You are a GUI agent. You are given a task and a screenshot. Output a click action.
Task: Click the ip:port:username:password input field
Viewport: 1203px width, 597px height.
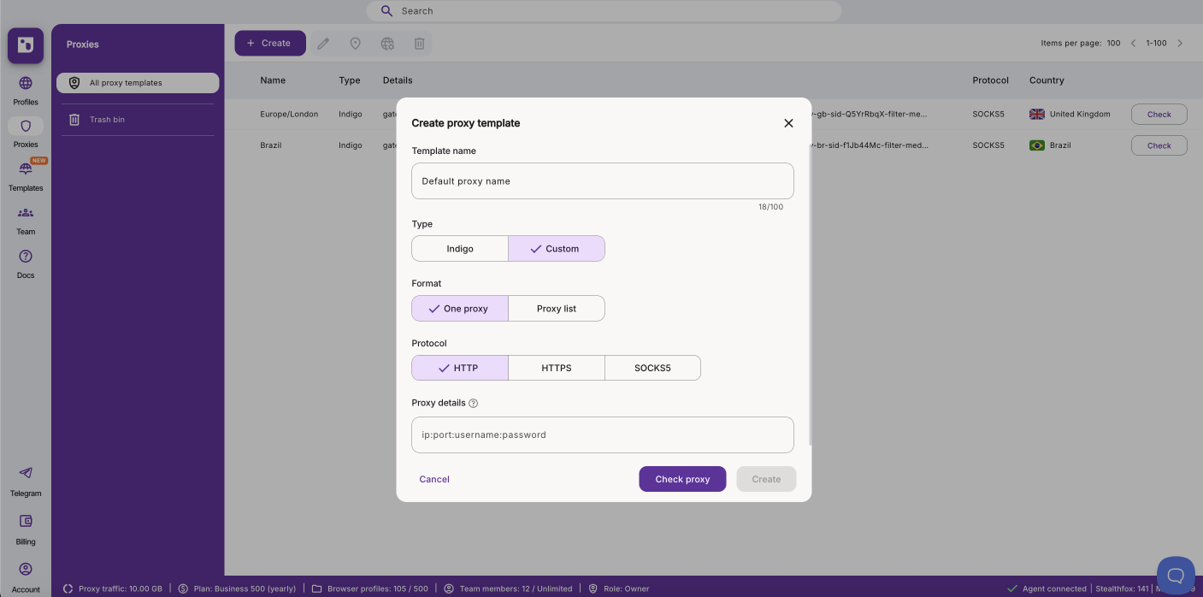pyautogui.click(x=602, y=434)
